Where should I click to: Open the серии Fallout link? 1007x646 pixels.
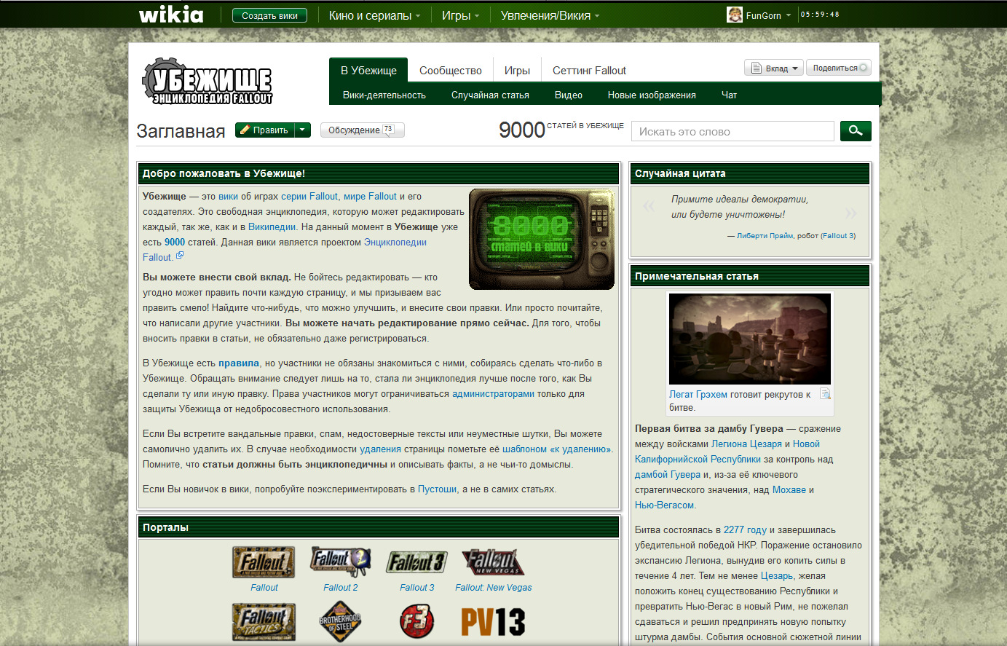pos(309,196)
